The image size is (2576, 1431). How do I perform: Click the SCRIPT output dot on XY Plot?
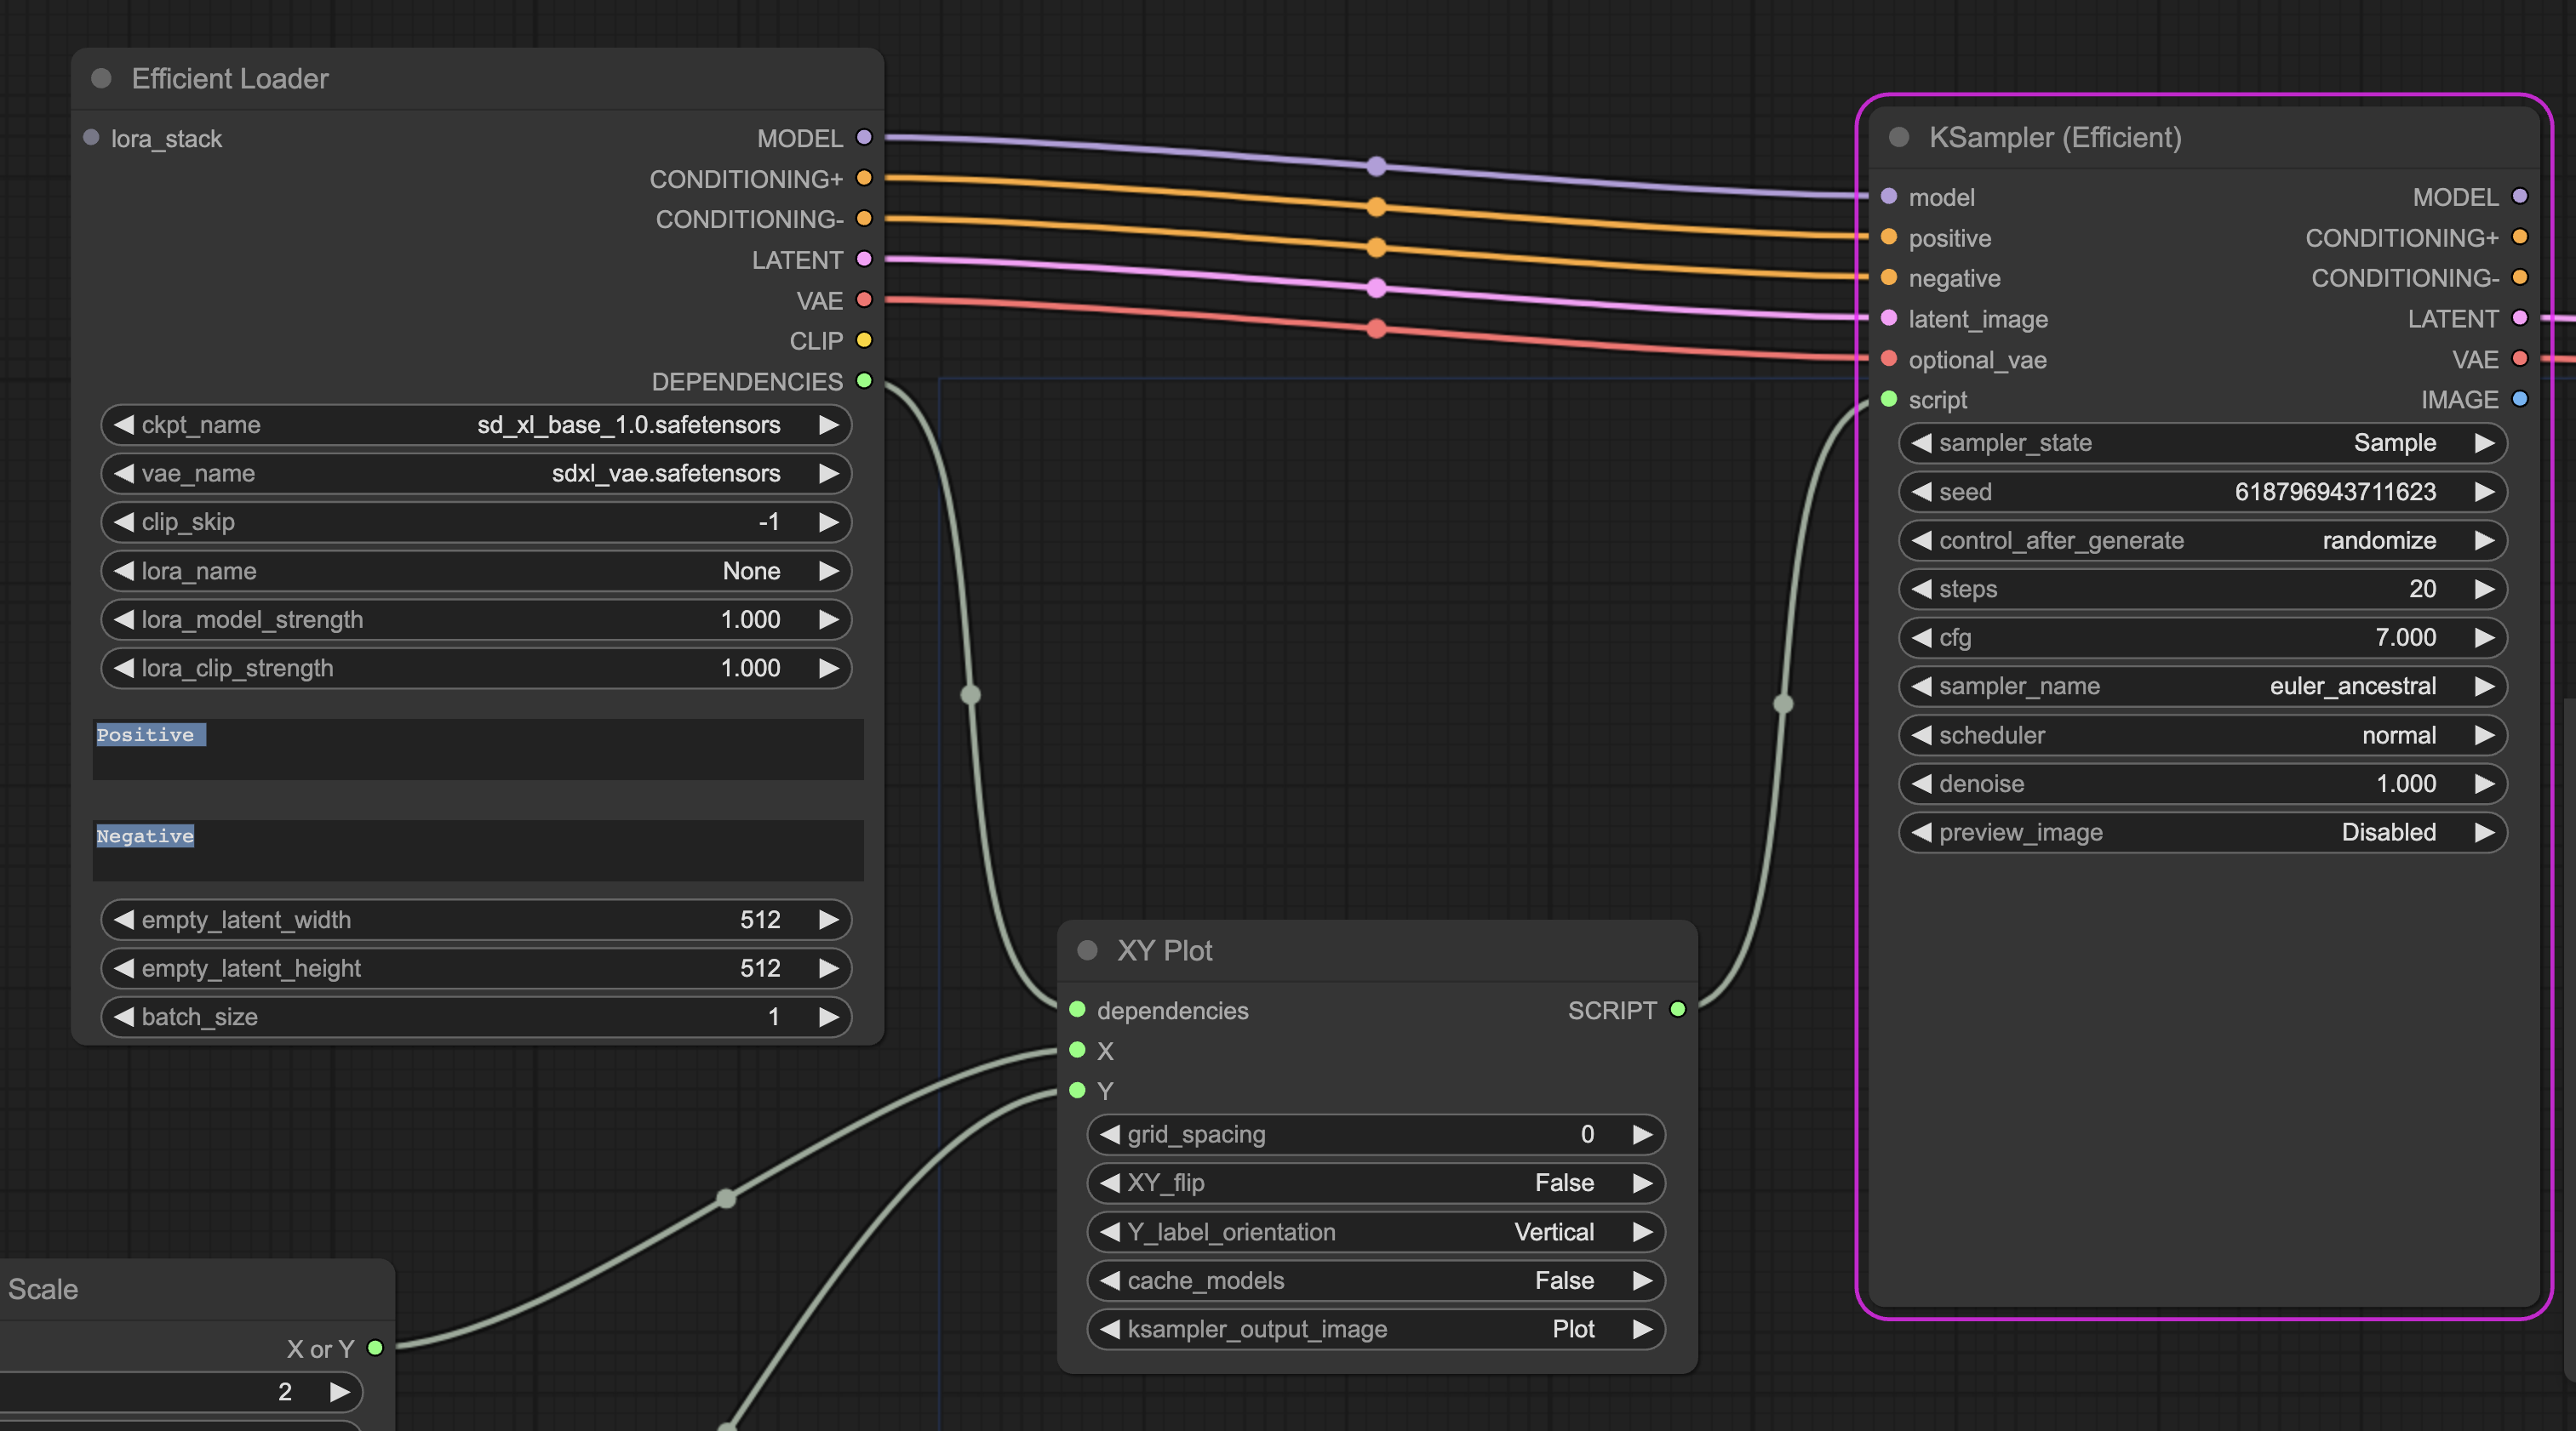pos(1677,1011)
